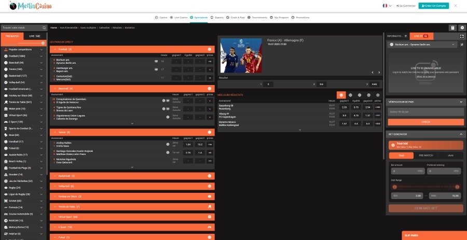Open the language flag dropdown

[x=387, y=6]
